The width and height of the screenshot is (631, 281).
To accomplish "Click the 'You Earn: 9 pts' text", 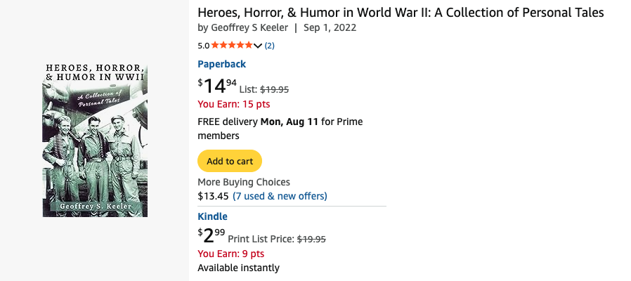I will (231, 254).
